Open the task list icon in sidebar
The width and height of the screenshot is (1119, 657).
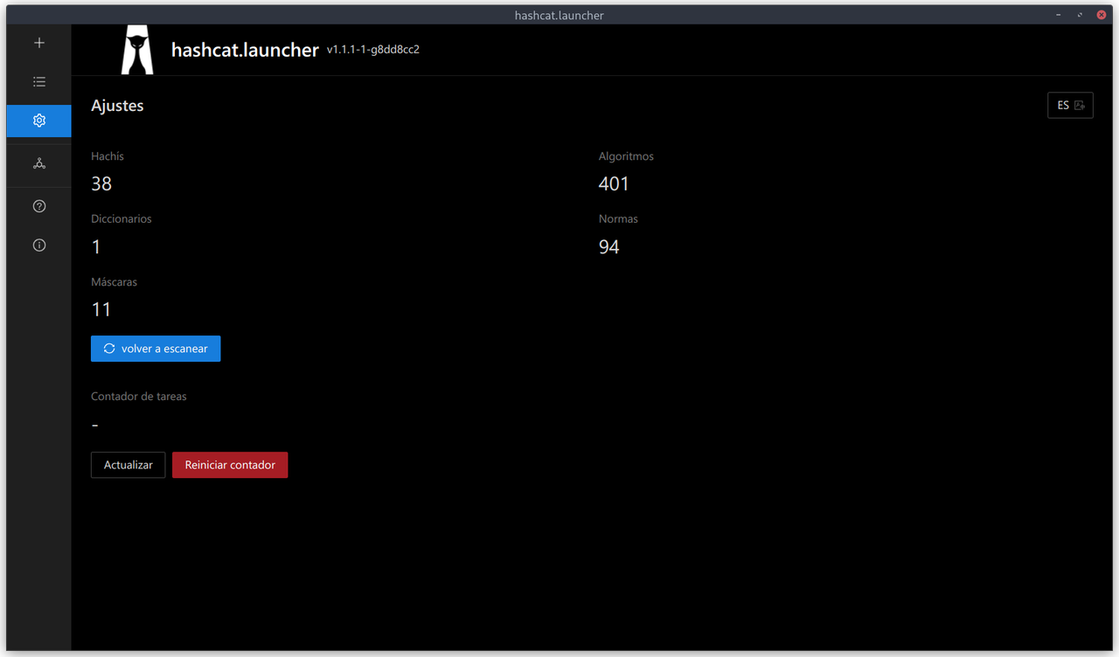click(38, 82)
